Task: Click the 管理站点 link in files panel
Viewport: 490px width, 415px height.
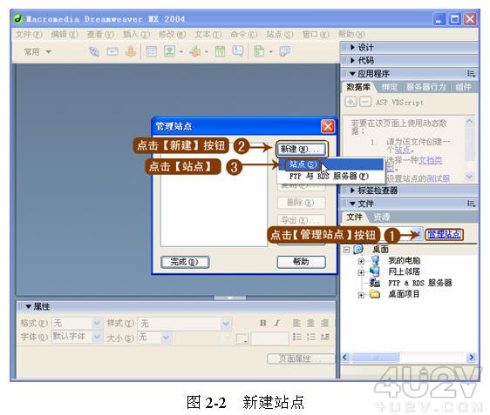Action: (x=444, y=234)
